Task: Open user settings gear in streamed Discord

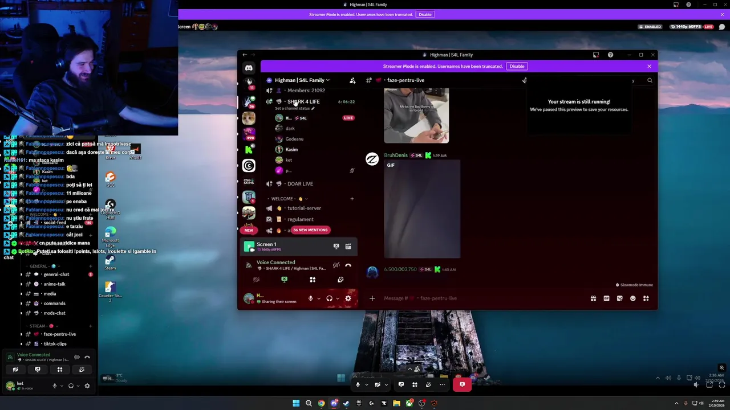Action: (x=348, y=298)
